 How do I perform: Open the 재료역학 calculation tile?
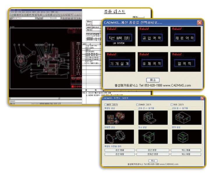coord(186,36)
